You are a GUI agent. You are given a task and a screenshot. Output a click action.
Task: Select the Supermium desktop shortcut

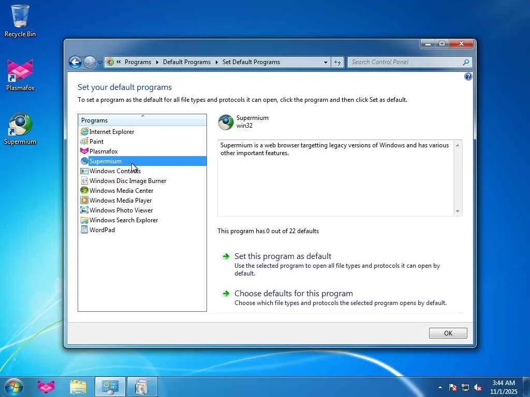[20, 129]
